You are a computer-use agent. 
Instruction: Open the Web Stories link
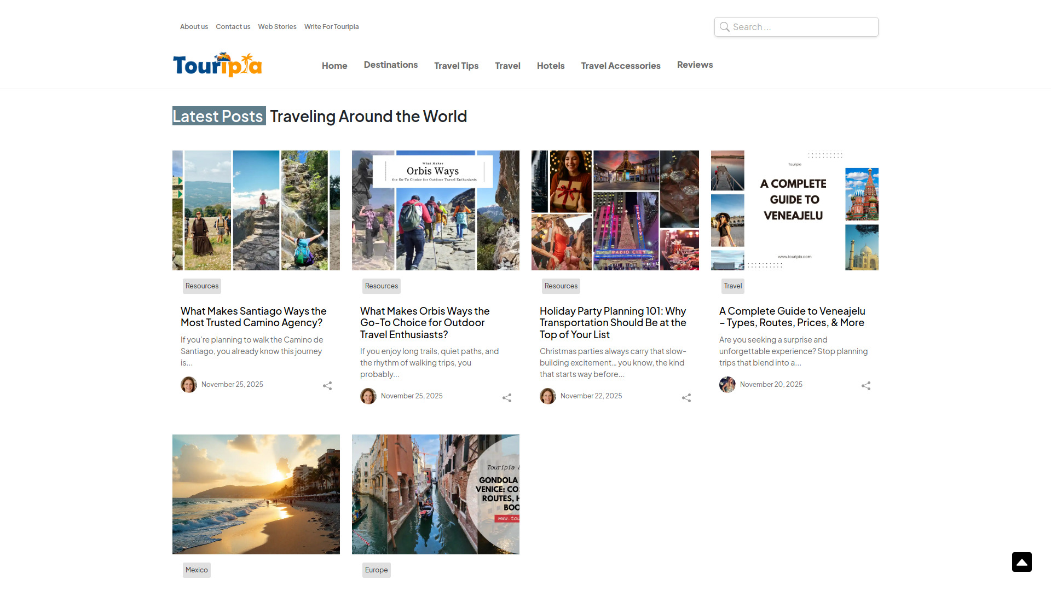[x=277, y=26]
